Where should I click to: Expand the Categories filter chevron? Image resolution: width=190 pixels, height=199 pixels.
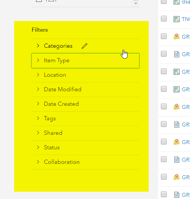[38, 46]
